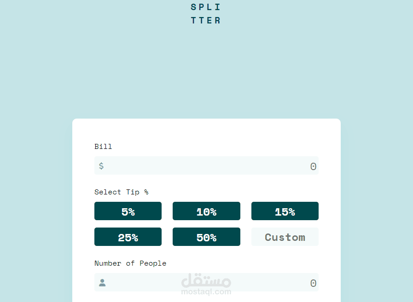
Task: Click the Number of People label
Action: point(131,263)
